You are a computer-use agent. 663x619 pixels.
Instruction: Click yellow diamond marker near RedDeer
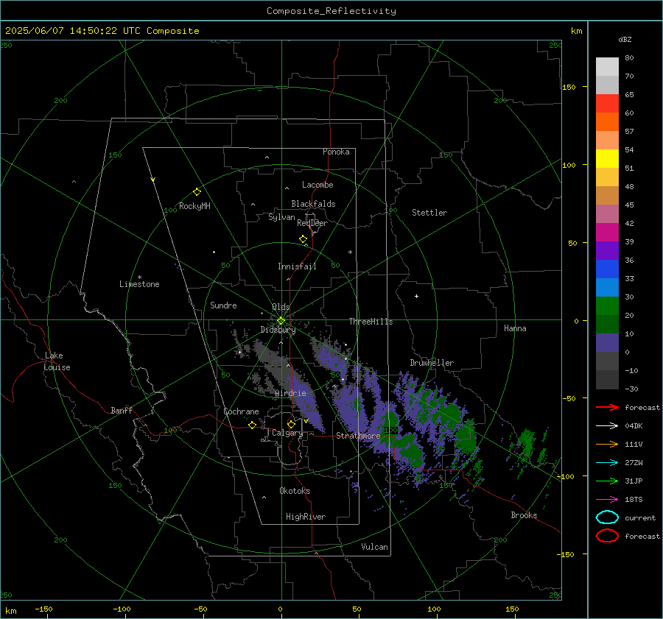(303, 239)
